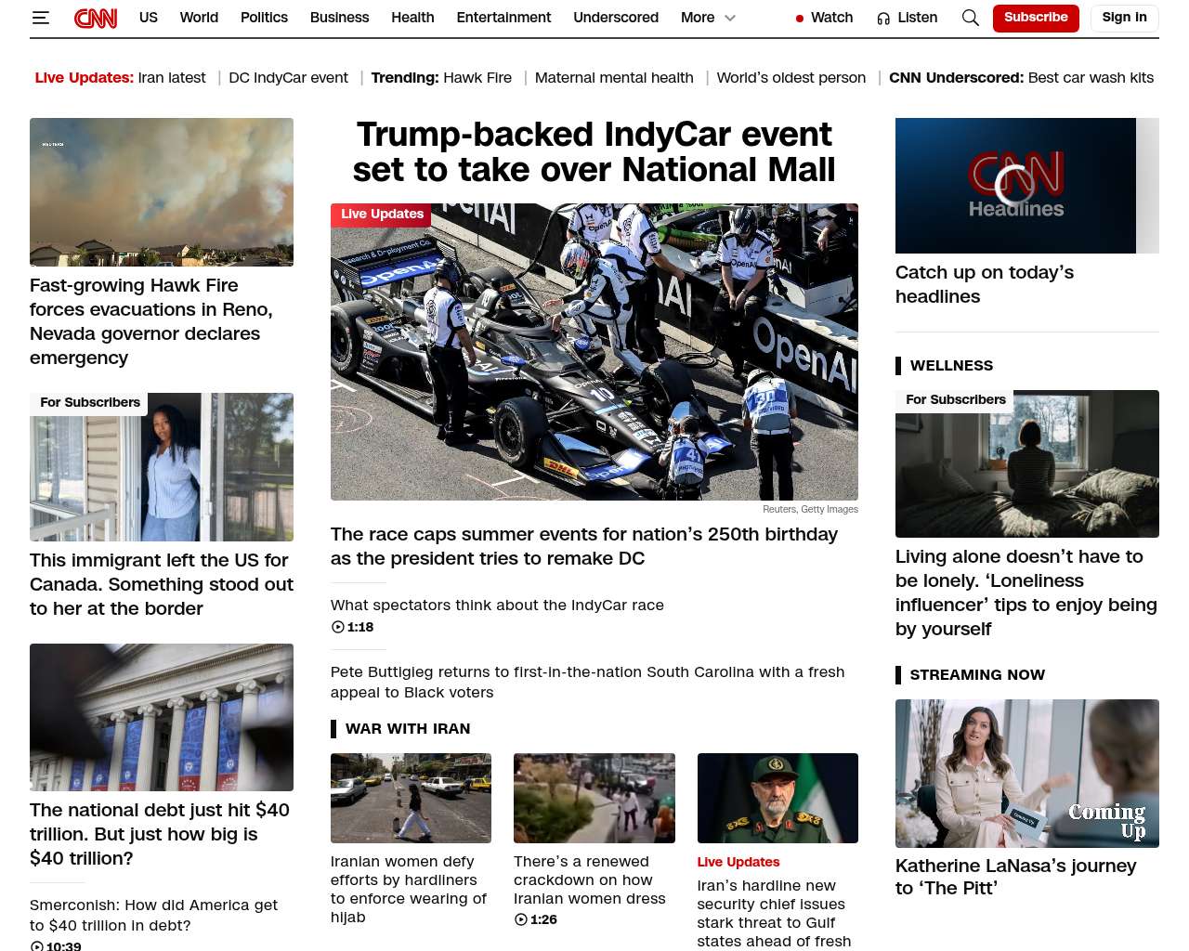Open the trending Hawk Fire link

[477, 78]
